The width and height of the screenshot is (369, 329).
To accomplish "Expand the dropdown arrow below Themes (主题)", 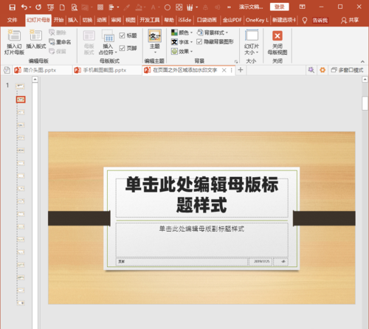I will pyautogui.click(x=155, y=52).
